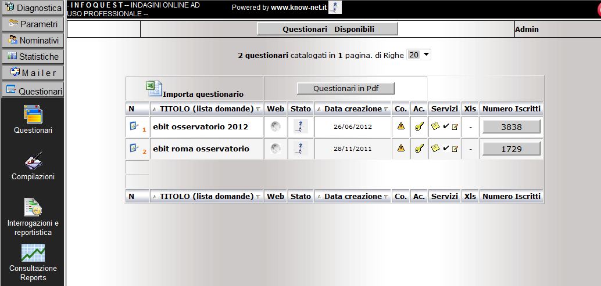
Task: Sort TITOLO ascending in bottom header
Action: click(x=155, y=197)
